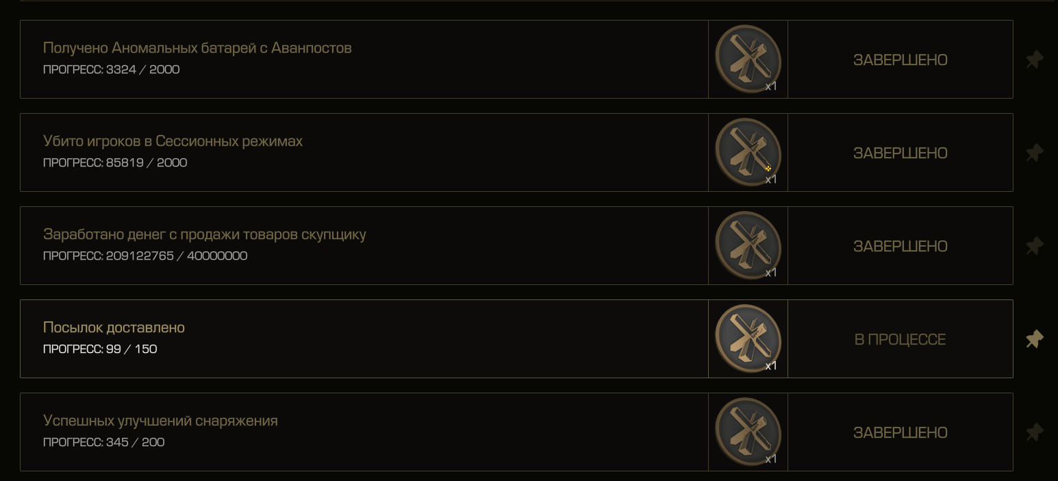Click reward coin for Аномальных батарей row
Screen dimensions: 1058x481
[x=748, y=59]
